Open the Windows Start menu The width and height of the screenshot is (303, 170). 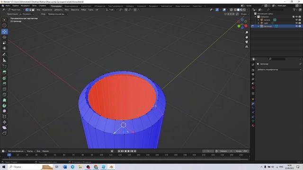4,167
